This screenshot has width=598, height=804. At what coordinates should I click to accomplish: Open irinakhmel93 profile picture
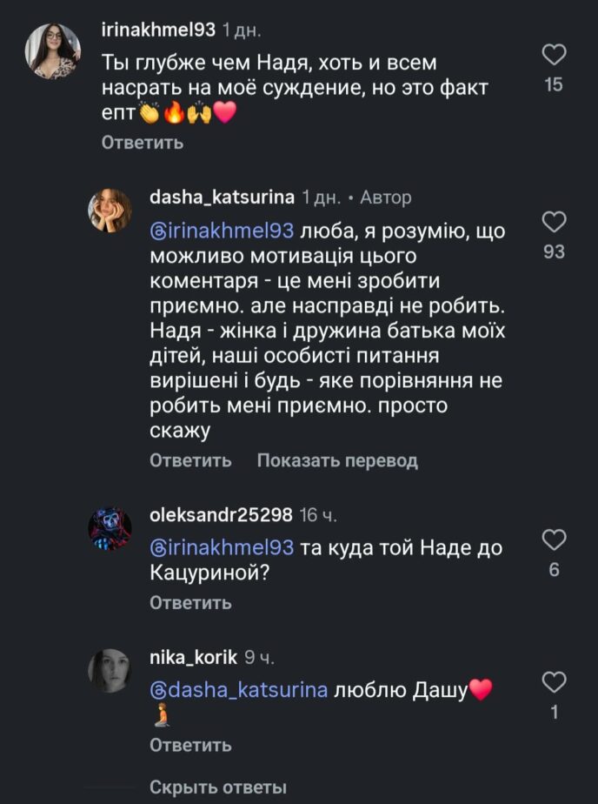[53, 51]
